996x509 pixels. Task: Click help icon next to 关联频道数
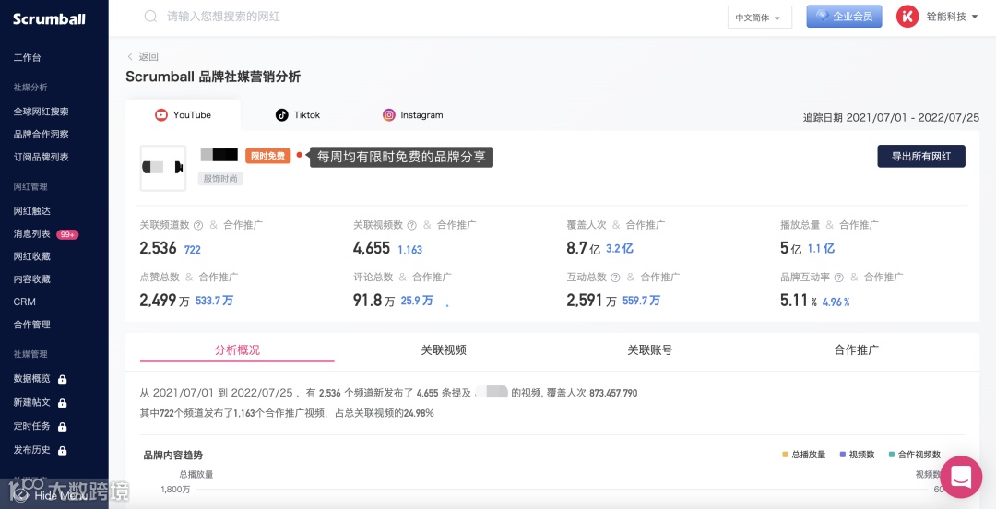(198, 225)
